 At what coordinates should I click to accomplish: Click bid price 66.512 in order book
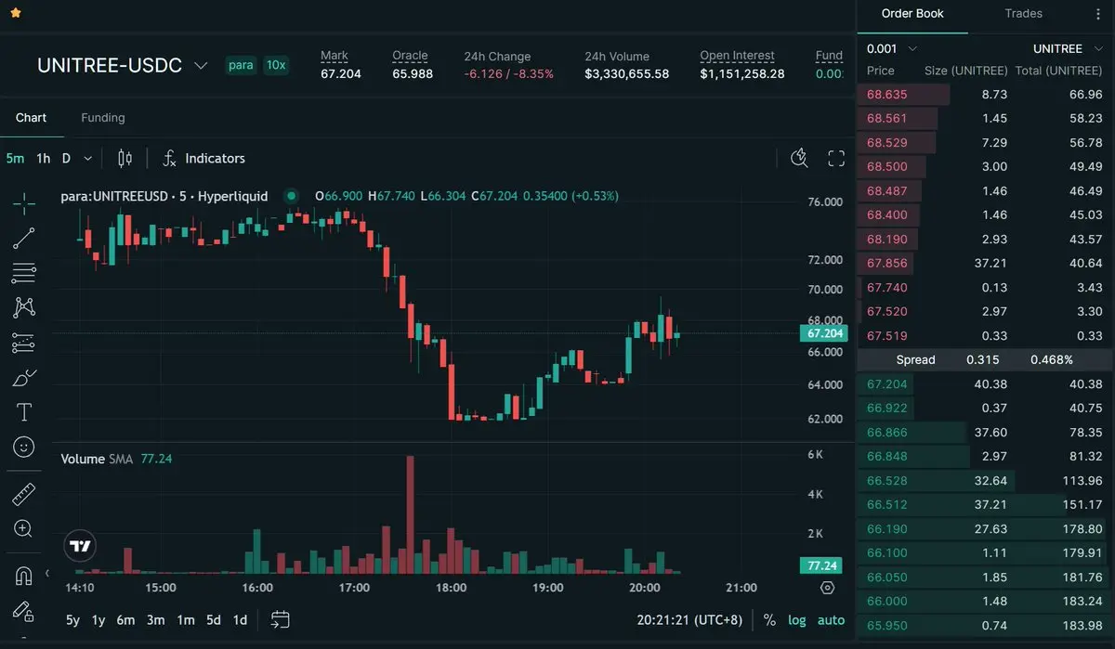[x=886, y=504]
